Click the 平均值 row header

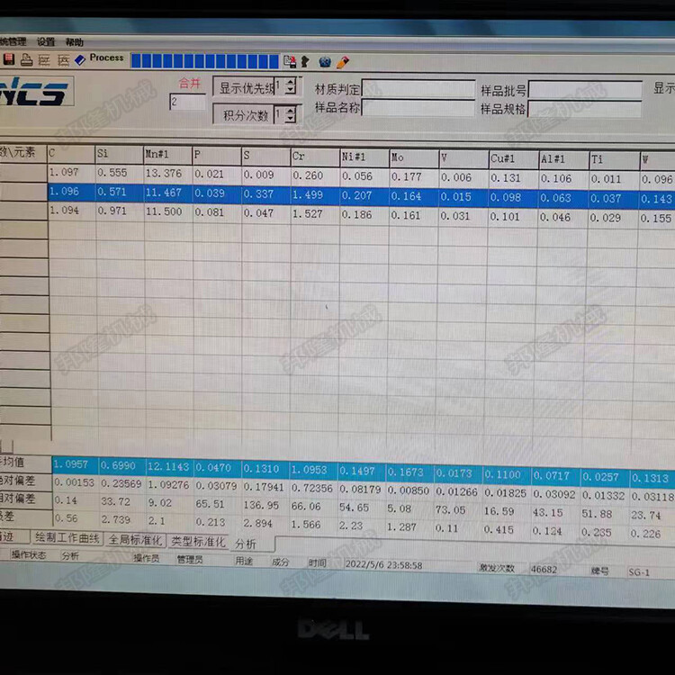click(25, 463)
